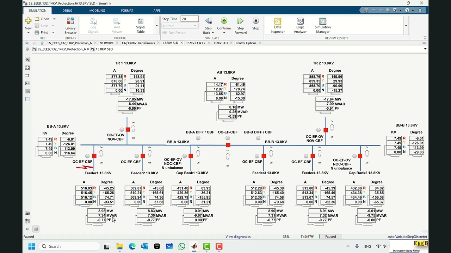
Task: Open the FORMAT ribbon tab
Action: (127, 11)
